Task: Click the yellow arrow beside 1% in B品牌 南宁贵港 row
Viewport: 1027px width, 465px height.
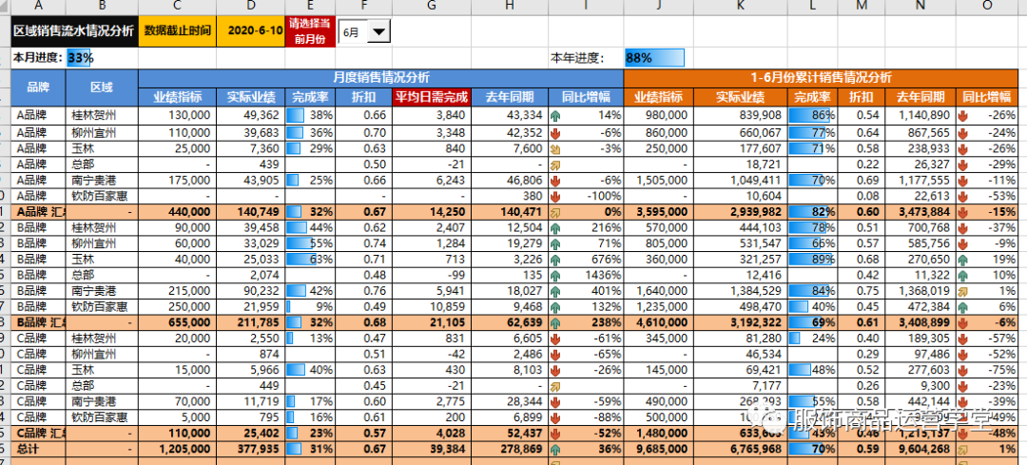Action: [962, 291]
